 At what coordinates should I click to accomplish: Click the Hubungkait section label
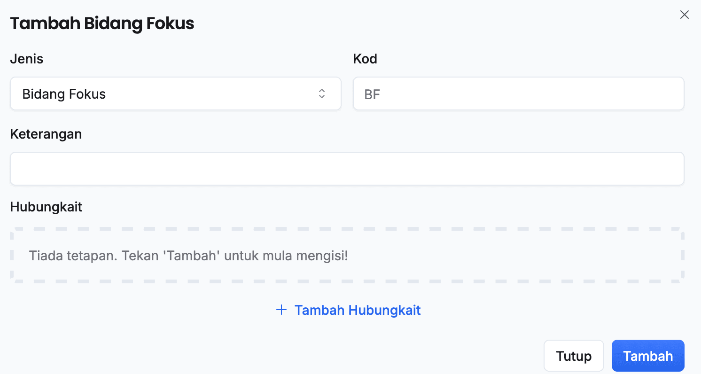tap(46, 207)
